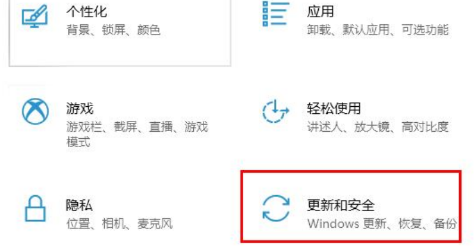This screenshot has width=474, height=248.
Task: Click the Ease of Access clock icon
Action: pos(275,112)
